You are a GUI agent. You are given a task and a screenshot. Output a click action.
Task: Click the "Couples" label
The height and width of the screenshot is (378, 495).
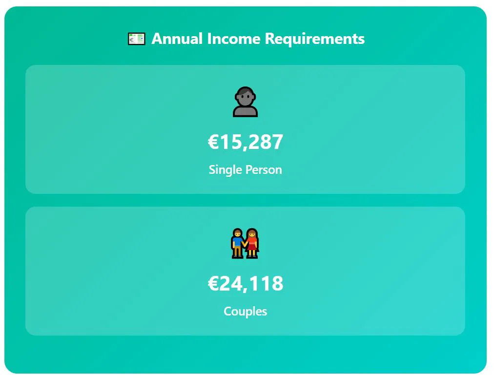pos(245,311)
